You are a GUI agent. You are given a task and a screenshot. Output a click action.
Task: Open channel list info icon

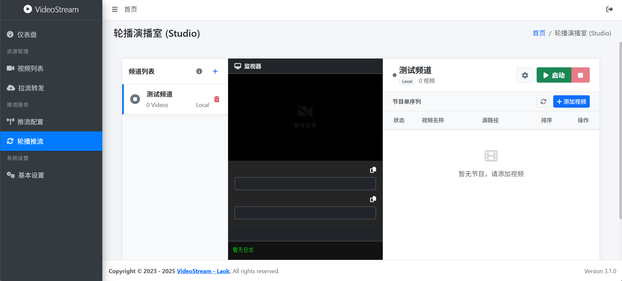tap(199, 71)
